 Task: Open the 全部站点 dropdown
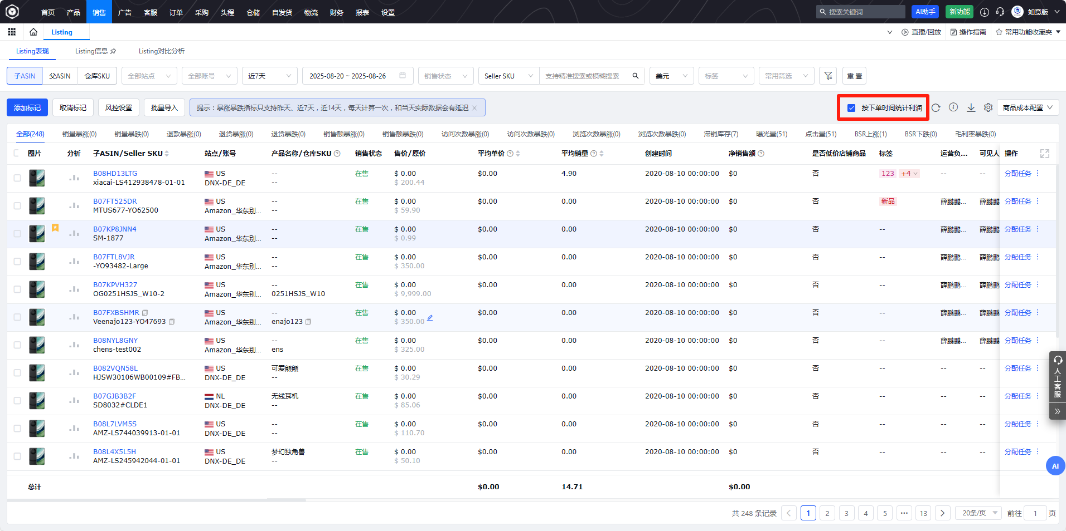(x=149, y=76)
